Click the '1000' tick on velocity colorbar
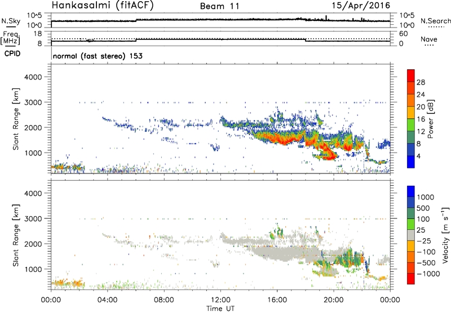 pyautogui.click(x=425, y=197)
